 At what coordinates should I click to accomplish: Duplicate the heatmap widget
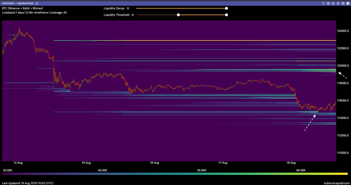[343, 3]
